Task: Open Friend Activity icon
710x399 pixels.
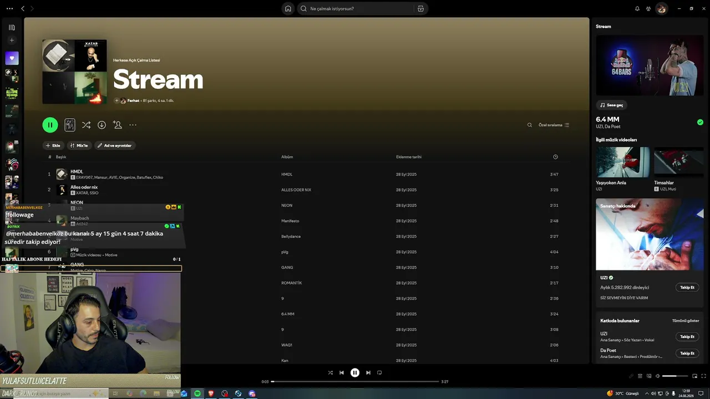Action: click(x=648, y=9)
